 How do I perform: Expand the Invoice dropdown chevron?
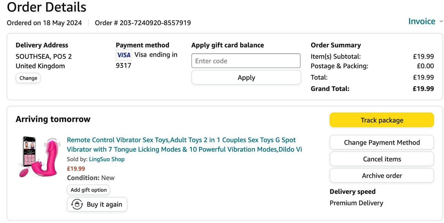(441, 21)
